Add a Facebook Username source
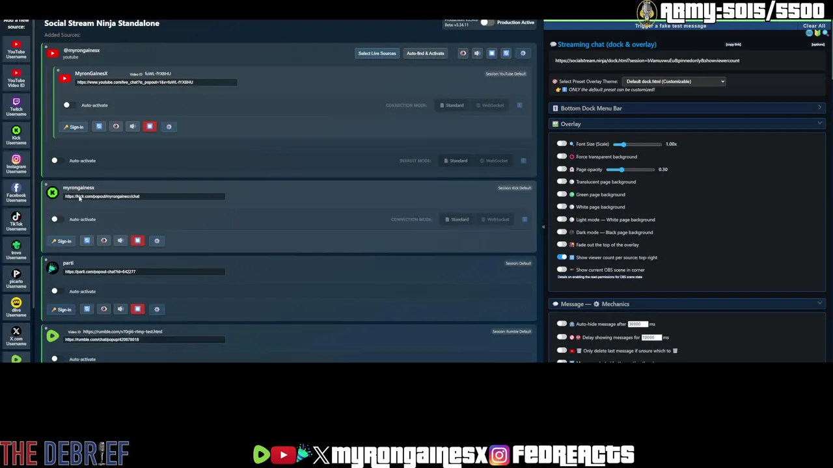Screen dimensions: 833x468 click(16, 193)
